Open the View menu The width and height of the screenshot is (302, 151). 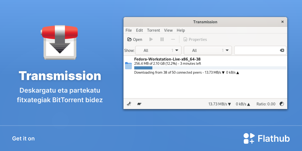pos(168,30)
